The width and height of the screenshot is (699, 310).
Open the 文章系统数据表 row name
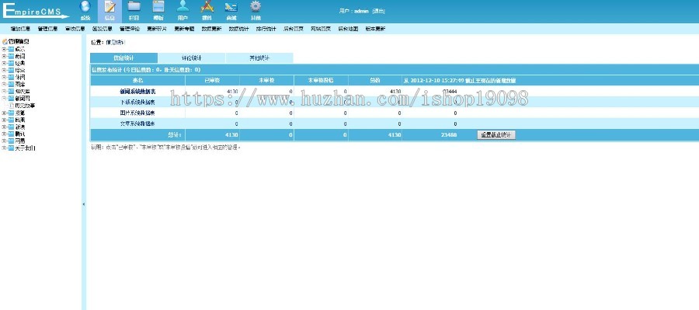click(x=137, y=124)
